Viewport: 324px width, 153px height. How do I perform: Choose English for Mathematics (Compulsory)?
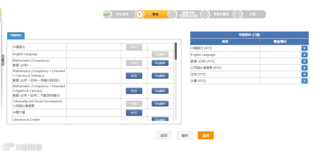click(160, 63)
